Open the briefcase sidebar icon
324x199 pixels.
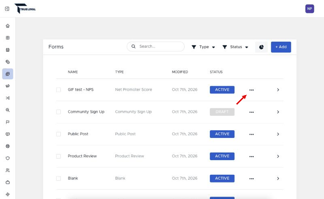pyautogui.click(x=8, y=182)
